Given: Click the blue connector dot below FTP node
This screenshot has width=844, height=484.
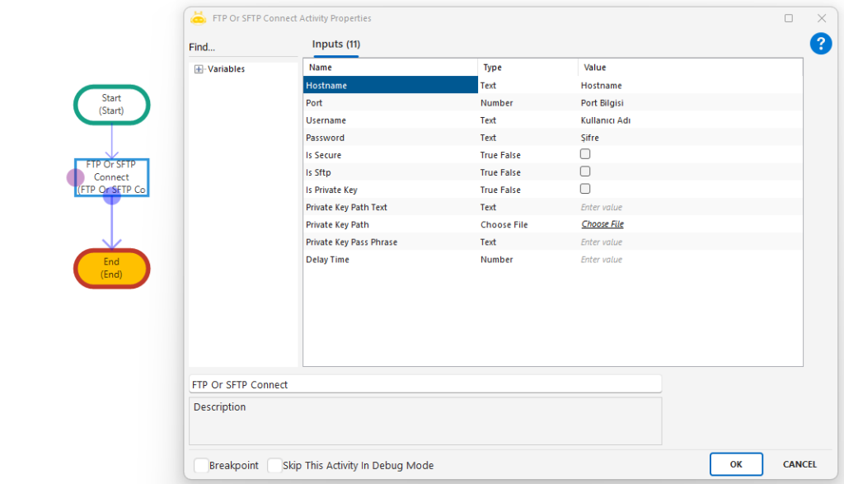Looking at the screenshot, I should tap(112, 195).
